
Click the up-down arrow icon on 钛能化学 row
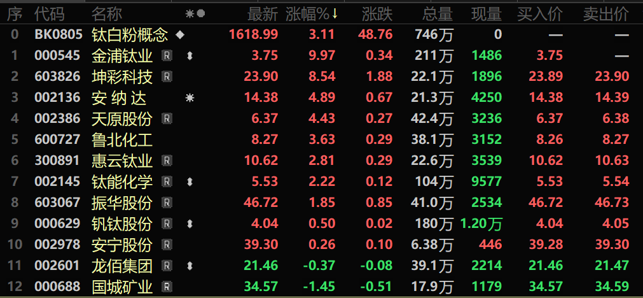coord(190,181)
